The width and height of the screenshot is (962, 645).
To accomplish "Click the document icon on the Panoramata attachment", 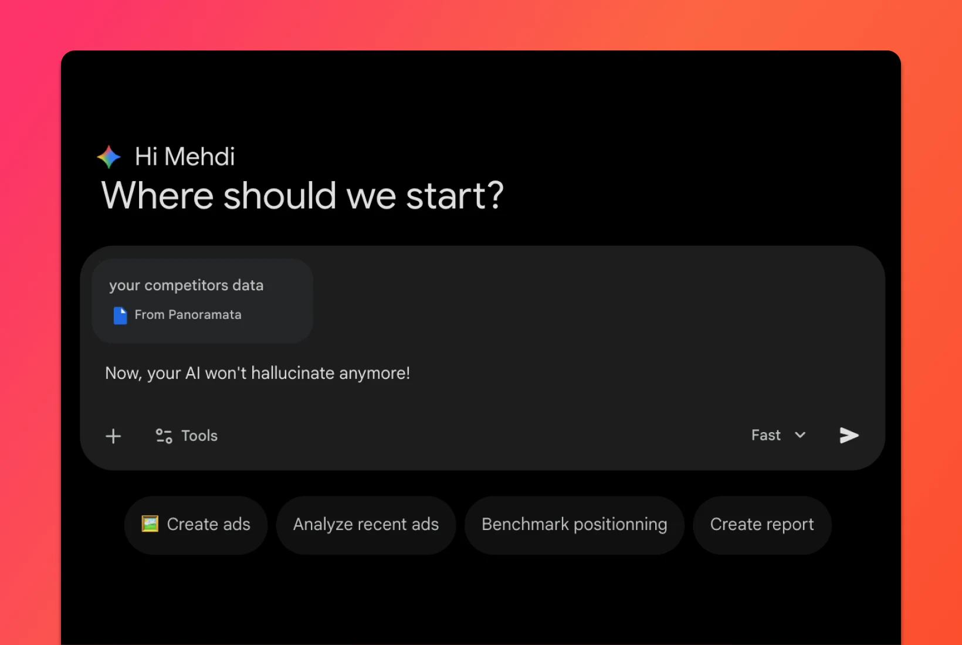I will coord(120,315).
